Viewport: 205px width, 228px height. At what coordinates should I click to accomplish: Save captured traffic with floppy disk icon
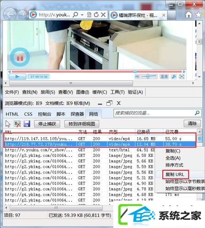(27, 123)
